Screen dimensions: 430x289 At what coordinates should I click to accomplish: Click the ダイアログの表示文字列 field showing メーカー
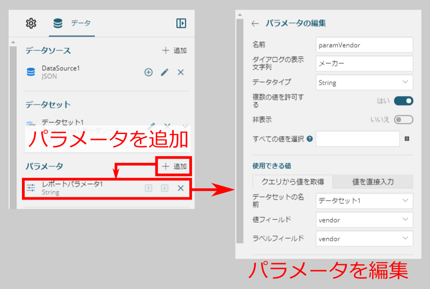click(x=364, y=64)
